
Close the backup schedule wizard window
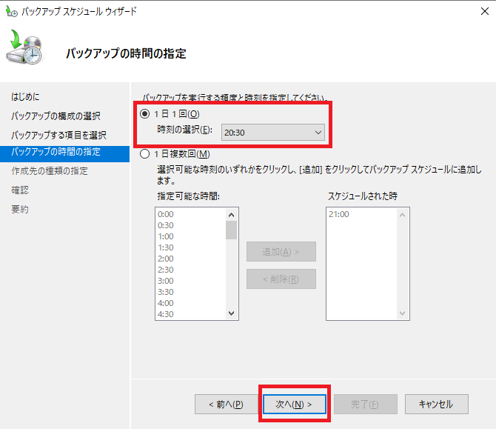coord(482,12)
